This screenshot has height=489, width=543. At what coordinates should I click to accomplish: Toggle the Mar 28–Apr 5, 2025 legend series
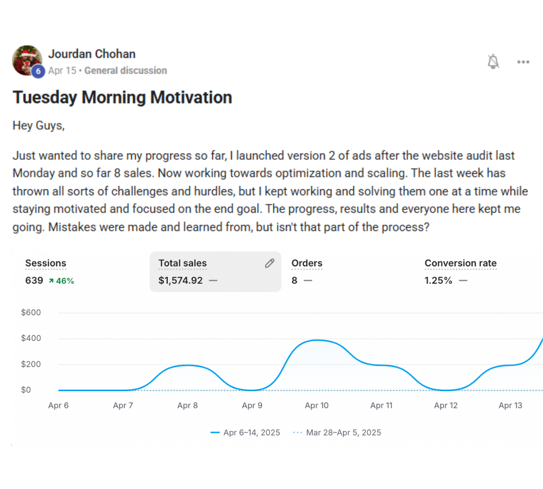point(337,432)
